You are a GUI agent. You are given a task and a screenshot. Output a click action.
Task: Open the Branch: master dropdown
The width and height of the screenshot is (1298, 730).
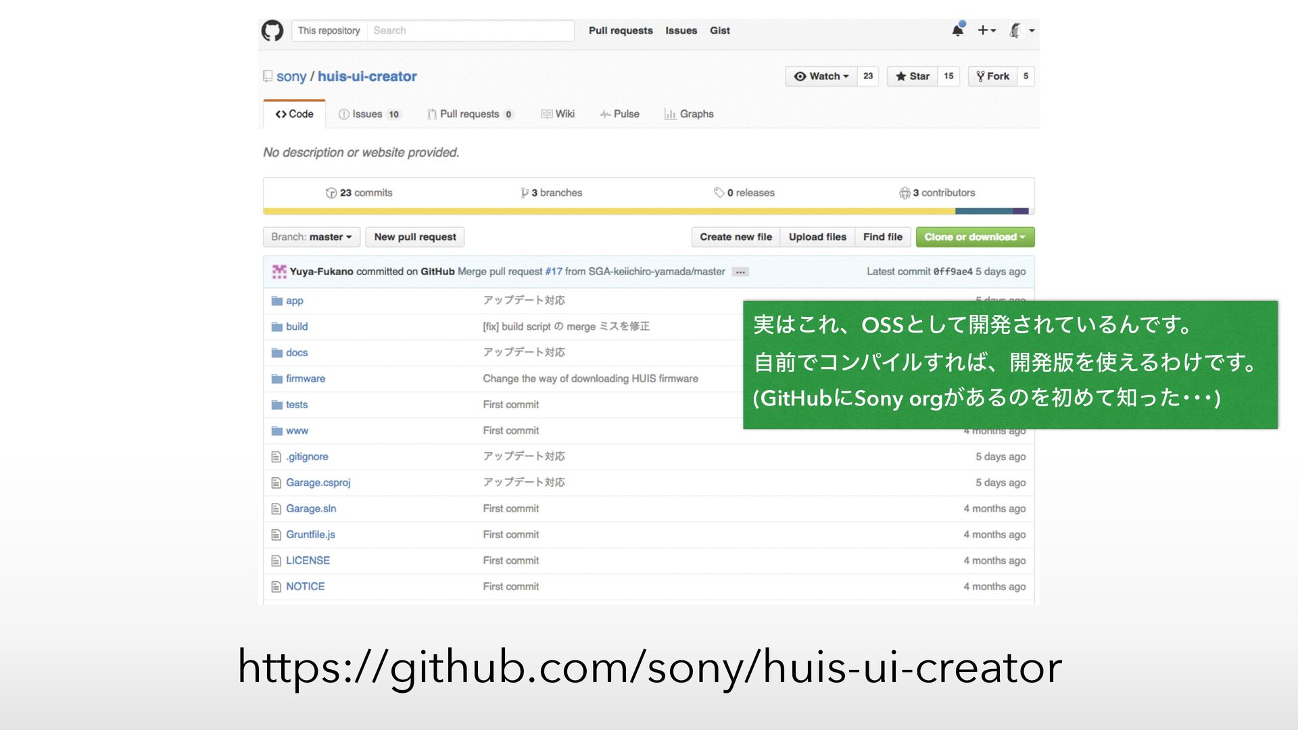coord(311,237)
